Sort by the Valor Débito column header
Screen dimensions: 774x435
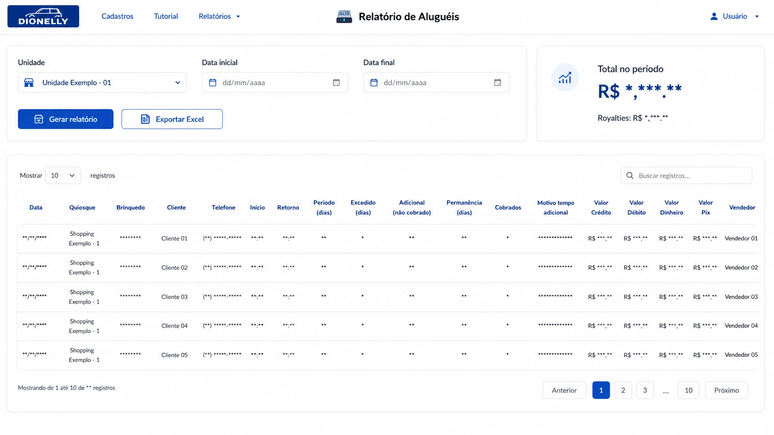[x=637, y=208]
